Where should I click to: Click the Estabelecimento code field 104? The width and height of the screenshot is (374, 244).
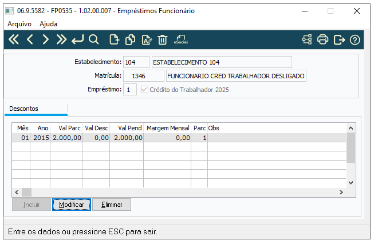point(136,62)
